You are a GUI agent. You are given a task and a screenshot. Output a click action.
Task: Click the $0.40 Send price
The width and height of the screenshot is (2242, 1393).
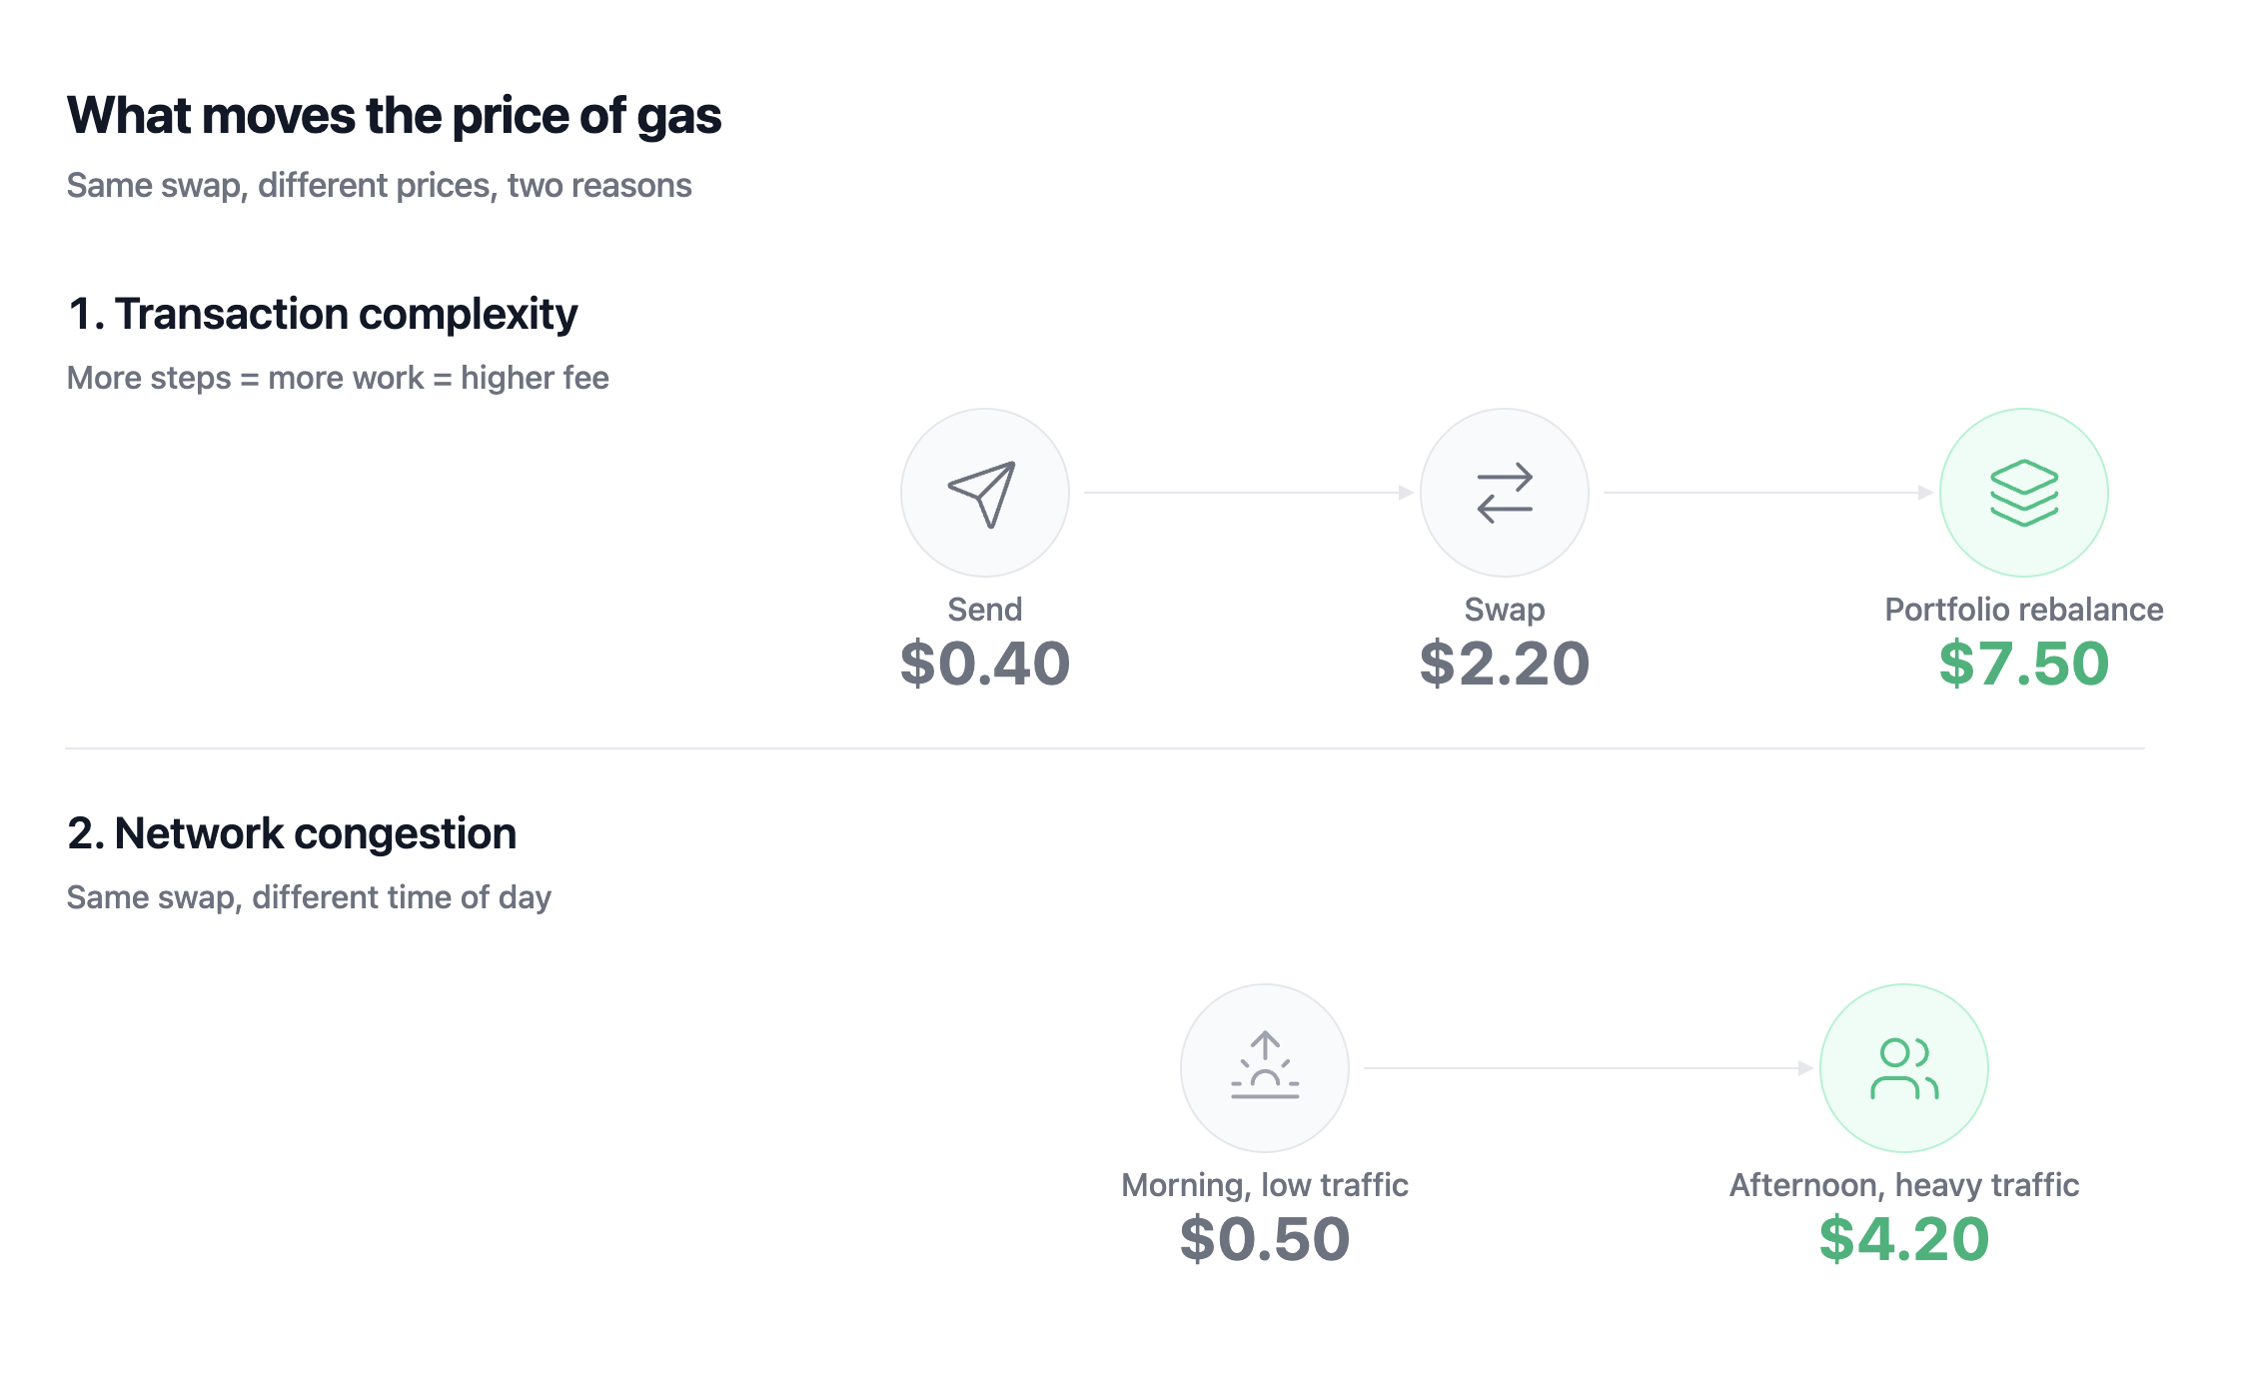click(985, 664)
